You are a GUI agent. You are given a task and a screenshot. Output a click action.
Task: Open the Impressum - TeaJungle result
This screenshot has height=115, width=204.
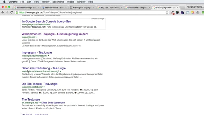pos(37,52)
